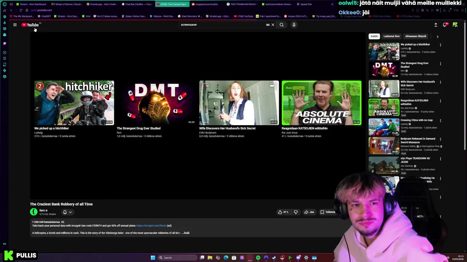Open Microsoft Store from the taskbar
The width and height of the screenshot is (467, 262).
(x=234, y=258)
